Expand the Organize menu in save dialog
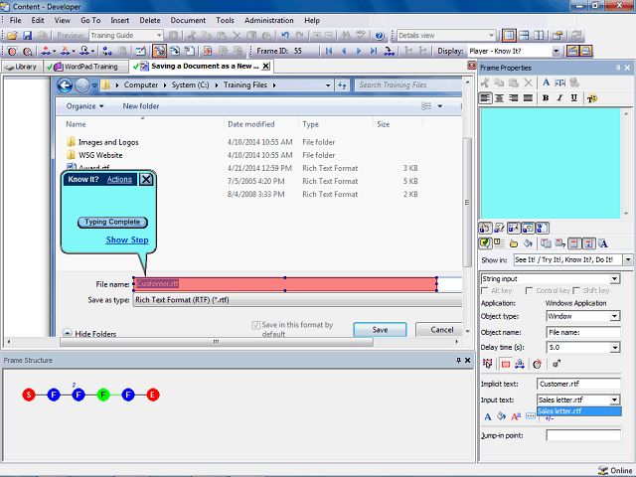 click(x=84, y=106)
